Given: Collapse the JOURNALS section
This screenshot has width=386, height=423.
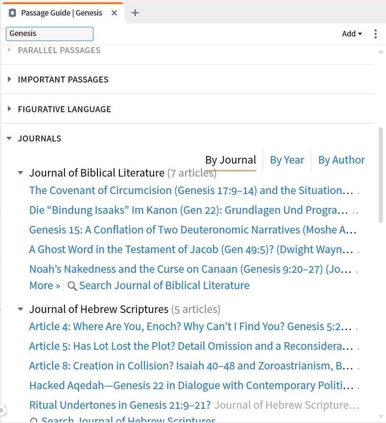Looking at the screenshot, I should [x=9, y=138].
